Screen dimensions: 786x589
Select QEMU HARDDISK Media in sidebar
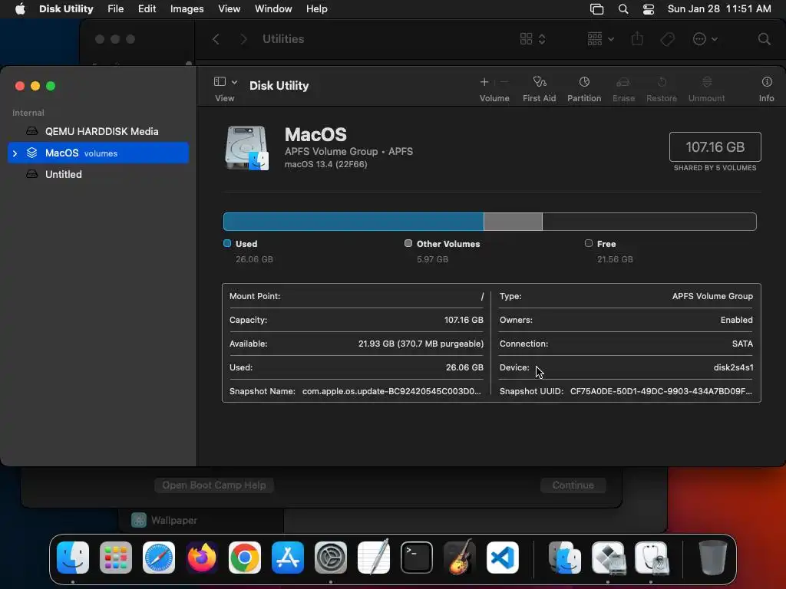[98, 131]
